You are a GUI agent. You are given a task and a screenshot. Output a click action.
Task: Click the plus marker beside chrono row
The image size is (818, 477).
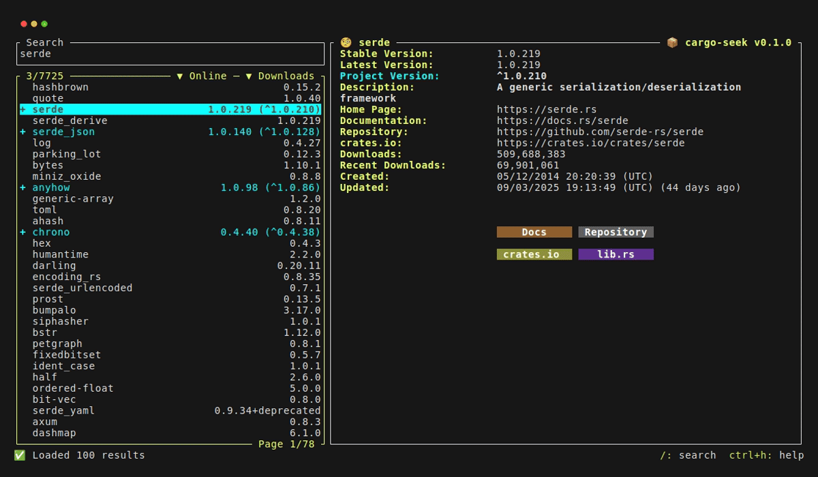[22, 232]
